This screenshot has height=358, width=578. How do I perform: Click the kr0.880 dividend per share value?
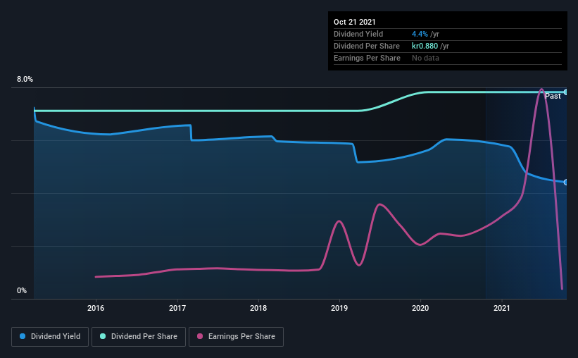[425, 46]
